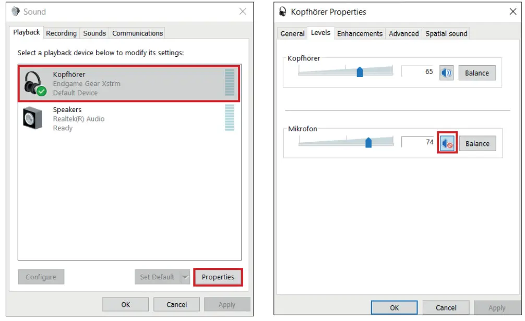Select the Spatial sound tab
The height and width of the screenshot is (321, 525).
[x=446, y=33]
